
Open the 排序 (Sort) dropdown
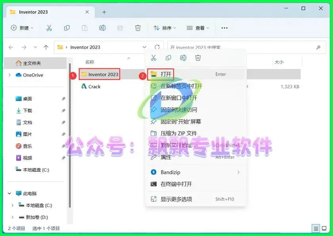coord(165,28)
